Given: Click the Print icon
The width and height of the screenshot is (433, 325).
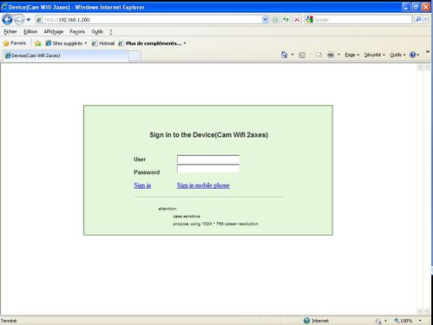Looking at the screenshot, I should 331,55.
